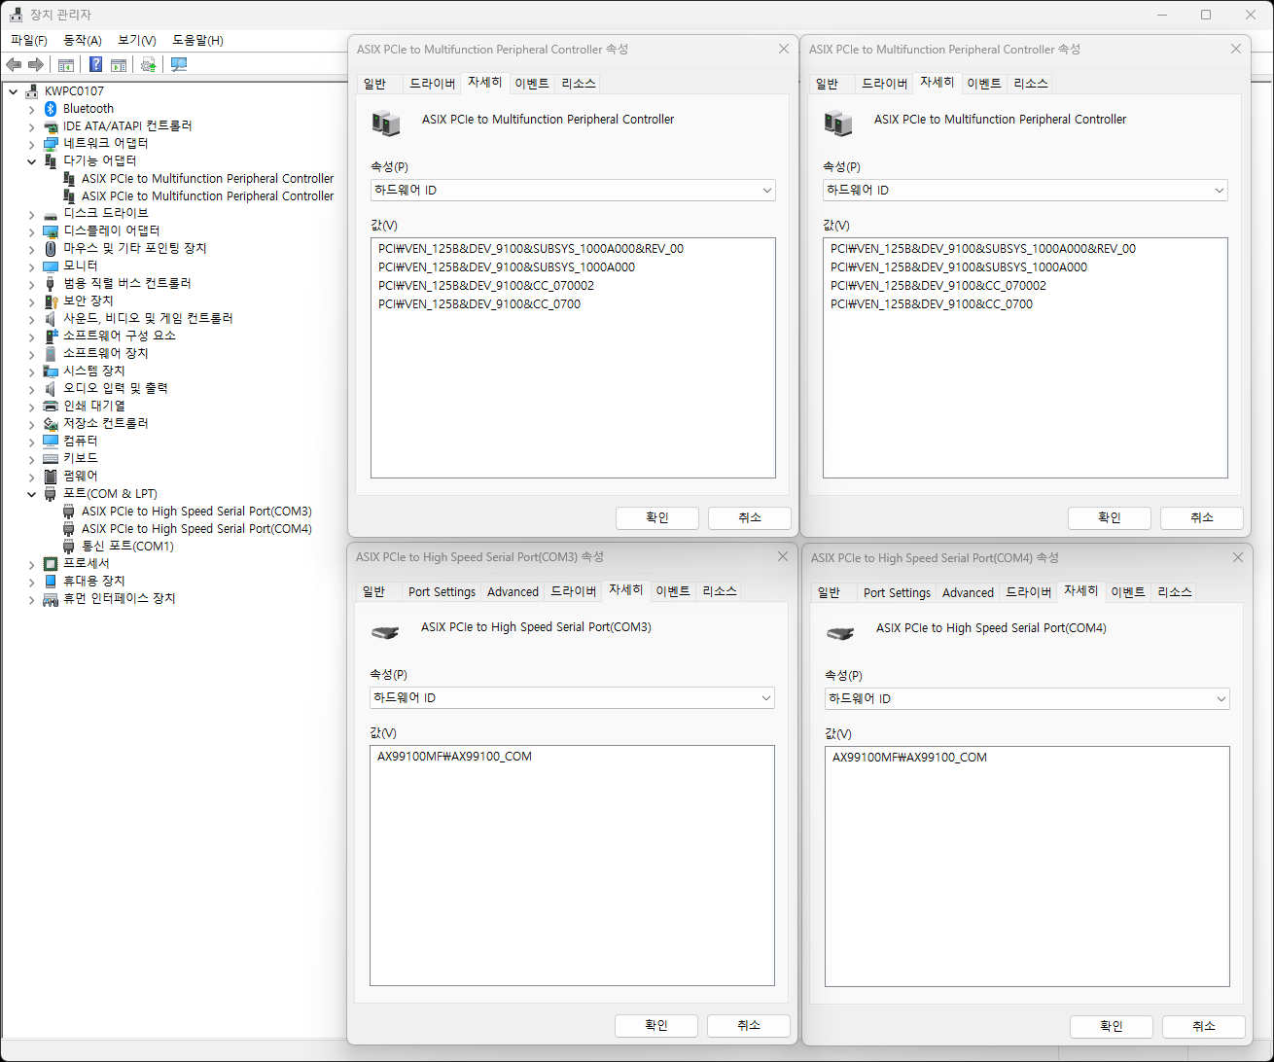Open 속성 dropdown in COM4 properties dialog
The image size is (1274, 1062).
pos(1027,699)
